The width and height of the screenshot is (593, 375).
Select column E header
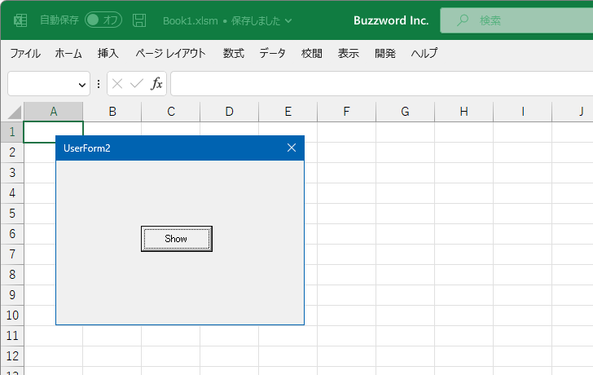288,112
